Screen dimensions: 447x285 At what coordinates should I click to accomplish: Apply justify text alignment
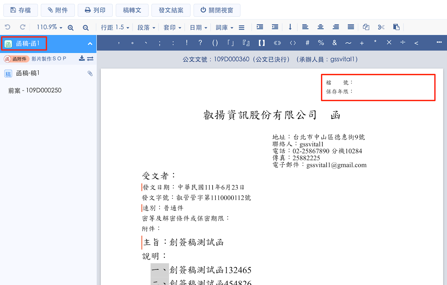(351, 27)
